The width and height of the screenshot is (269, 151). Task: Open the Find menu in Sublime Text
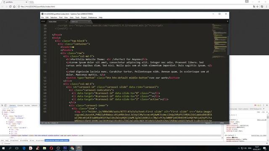(61, 18)
